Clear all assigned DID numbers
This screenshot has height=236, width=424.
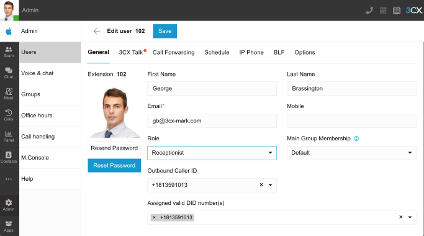click(401, 217)
